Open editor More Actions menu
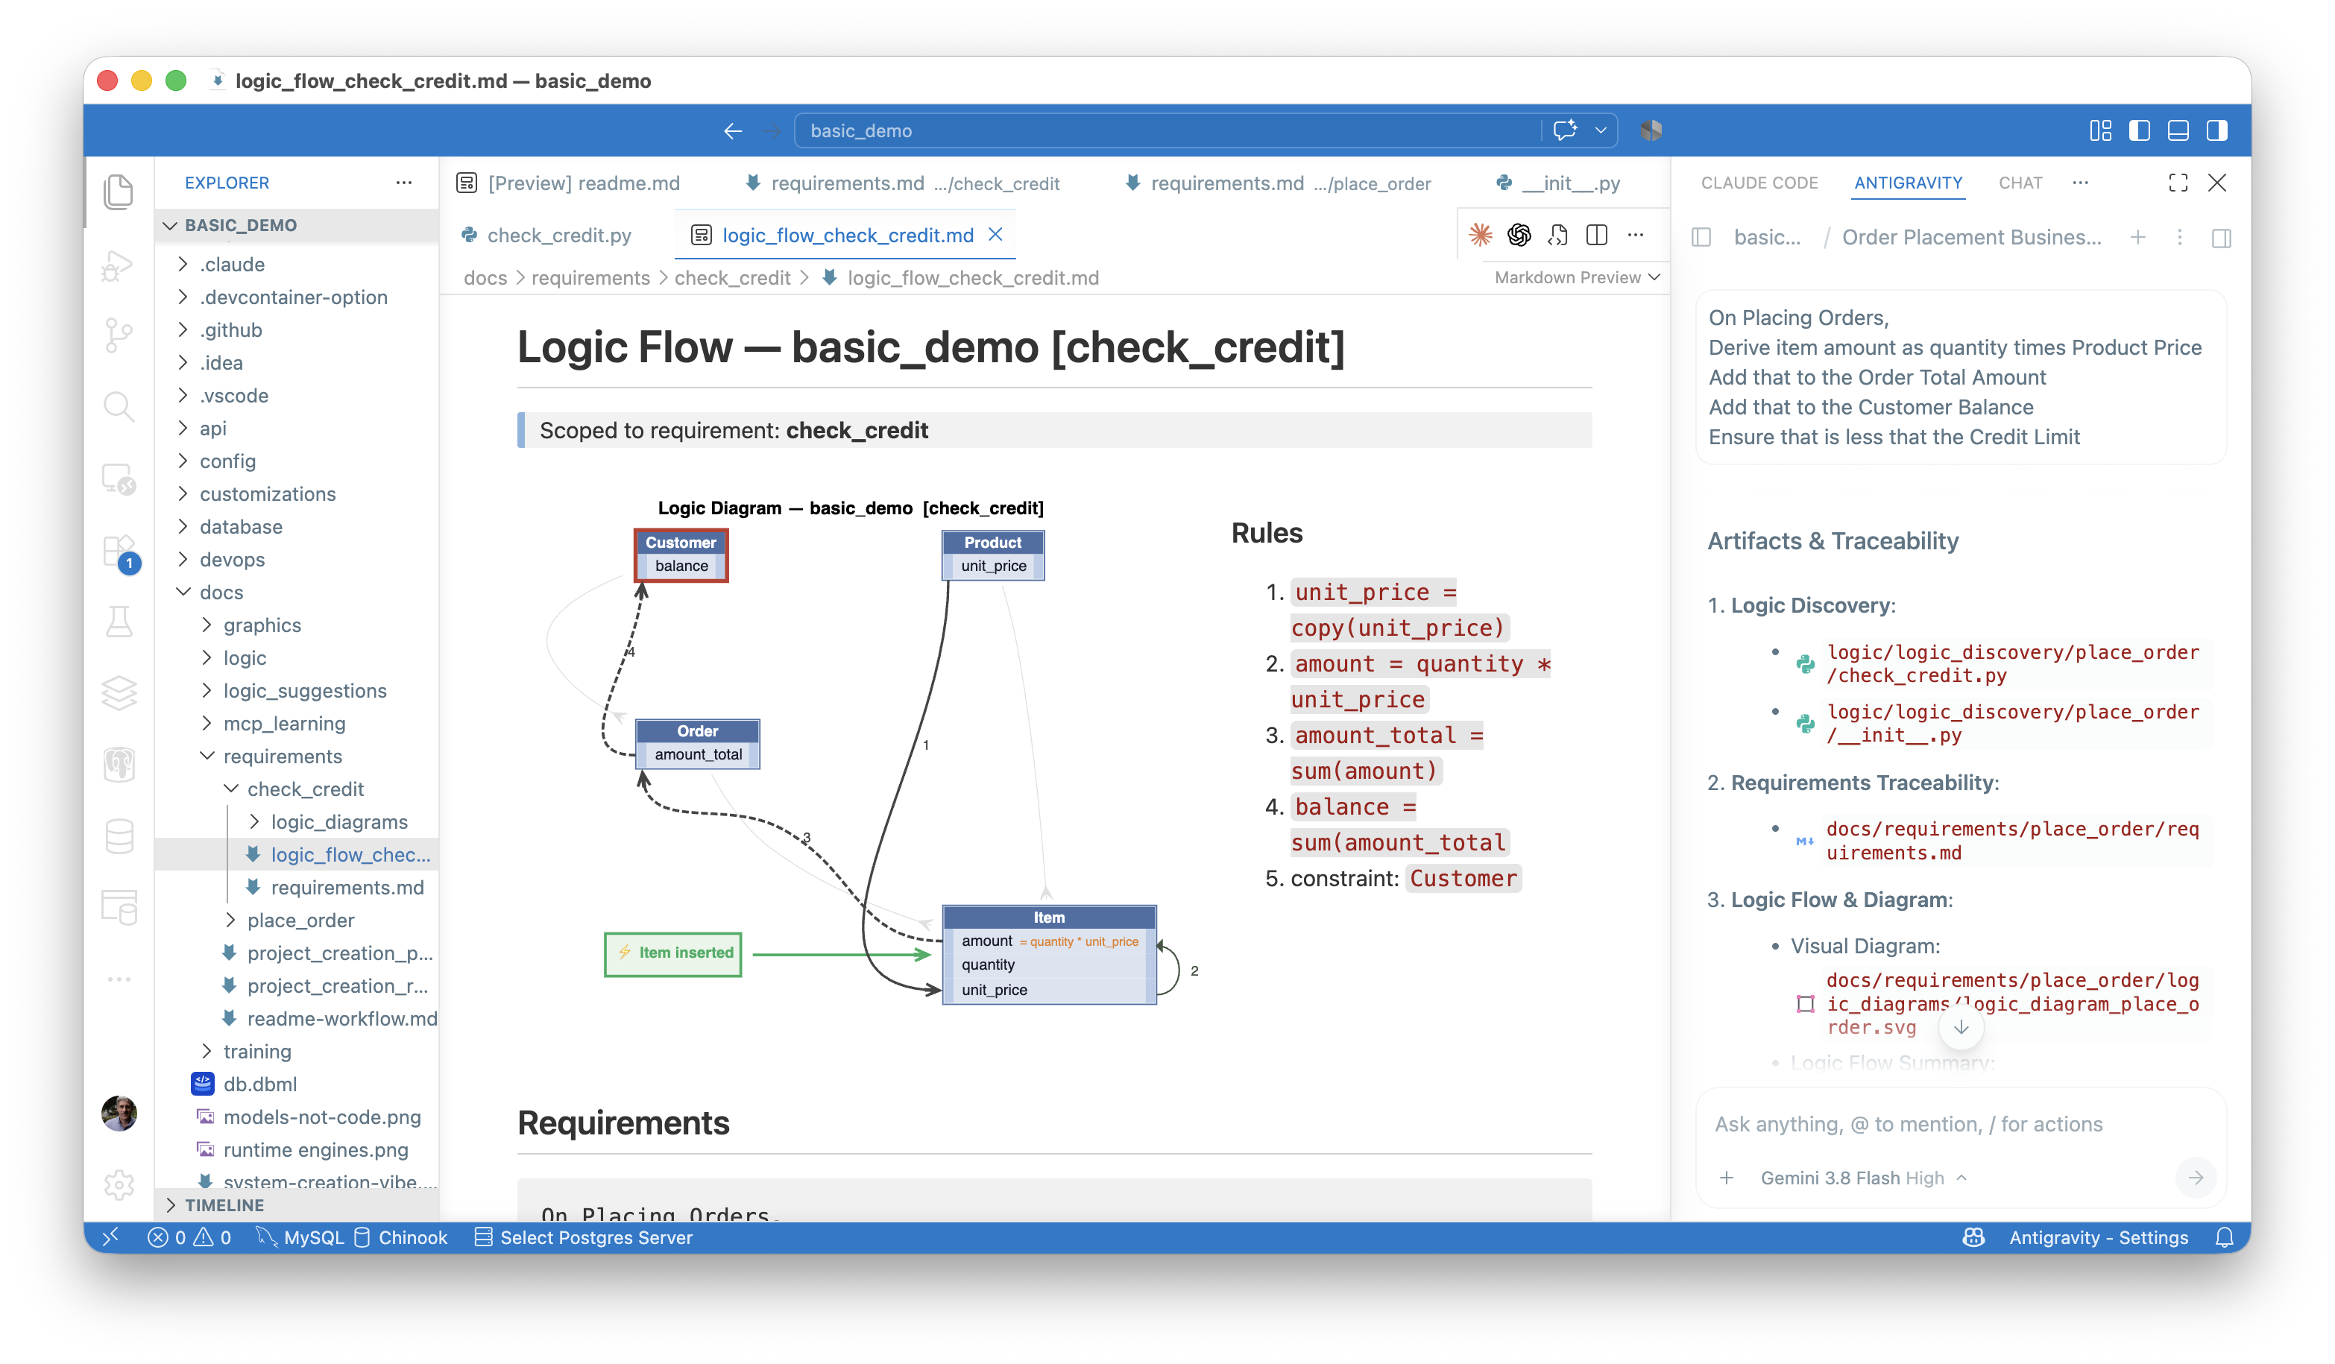This screenshot has width=2335, height=1364. (x=1636, y=236)
